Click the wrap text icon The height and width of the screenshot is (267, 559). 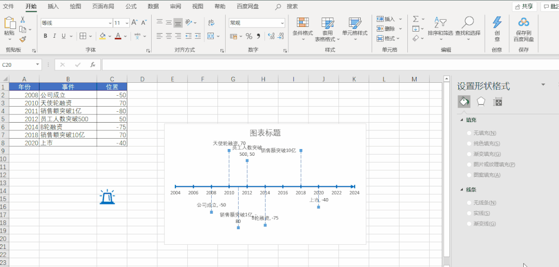(x=211, y=23)
